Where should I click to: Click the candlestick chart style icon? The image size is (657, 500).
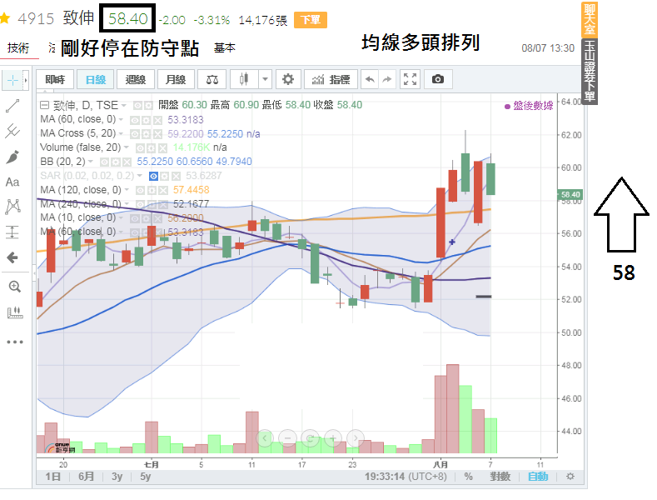(244, 79)
